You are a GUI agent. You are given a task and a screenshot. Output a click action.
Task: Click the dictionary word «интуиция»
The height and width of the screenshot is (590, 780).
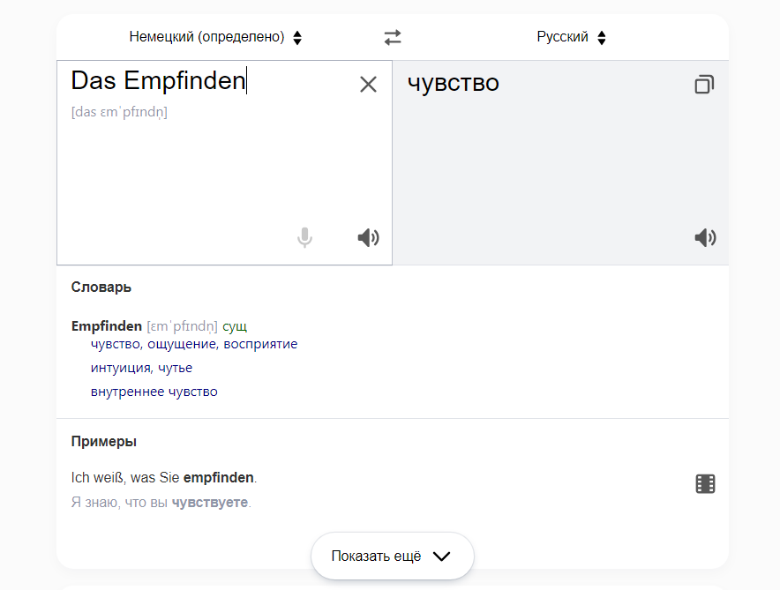[x=119, y=368]
